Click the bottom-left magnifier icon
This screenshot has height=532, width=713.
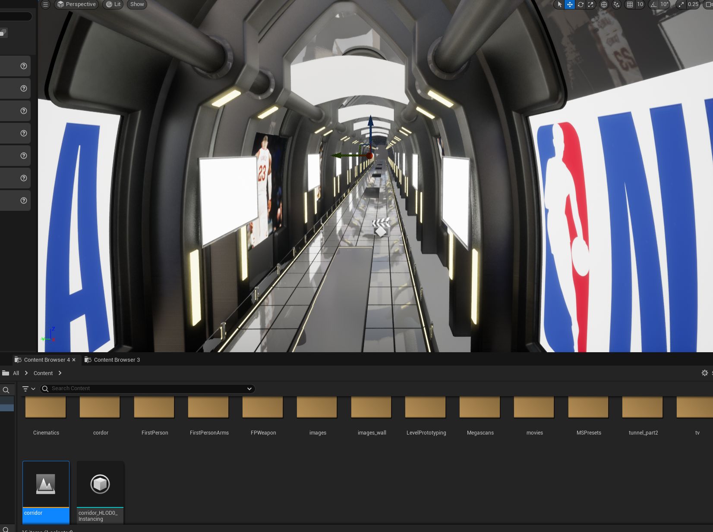[x=6, y=529]
